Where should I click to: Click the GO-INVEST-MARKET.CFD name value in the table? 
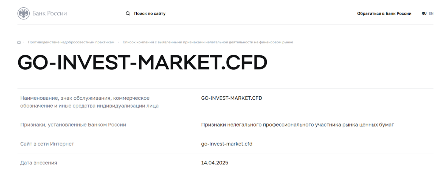pyautogui.click(x=231, y=98)
